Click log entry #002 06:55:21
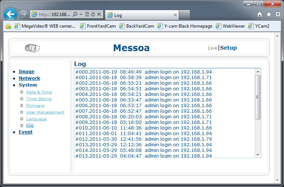 [x=143, y=83]
